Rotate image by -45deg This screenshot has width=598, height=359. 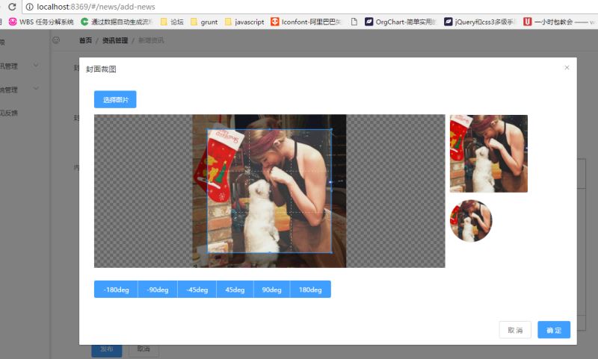[197, 290]
